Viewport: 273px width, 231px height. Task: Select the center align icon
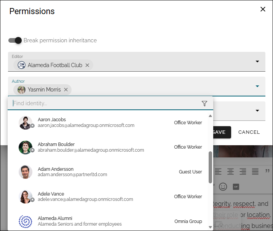230,172
